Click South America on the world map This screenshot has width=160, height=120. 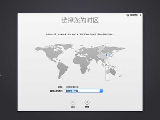[62, 70]
